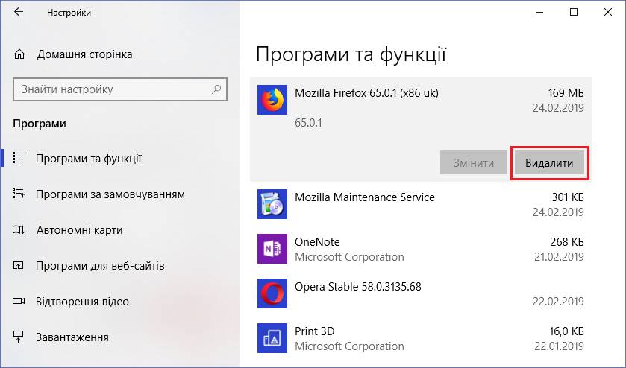
Task: Open Завантаження section
Action: pos(72,337)
